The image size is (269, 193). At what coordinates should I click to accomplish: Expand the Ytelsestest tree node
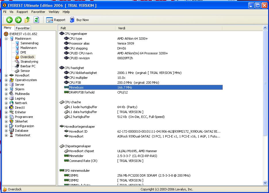(6, 135)
